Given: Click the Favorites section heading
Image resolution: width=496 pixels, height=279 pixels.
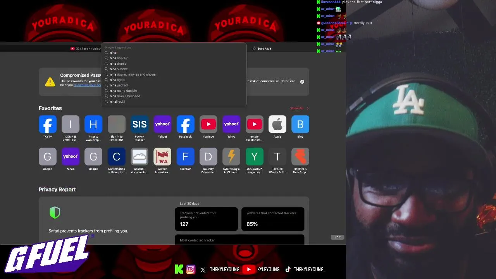Looking at the screenshot, I should 50,108.
